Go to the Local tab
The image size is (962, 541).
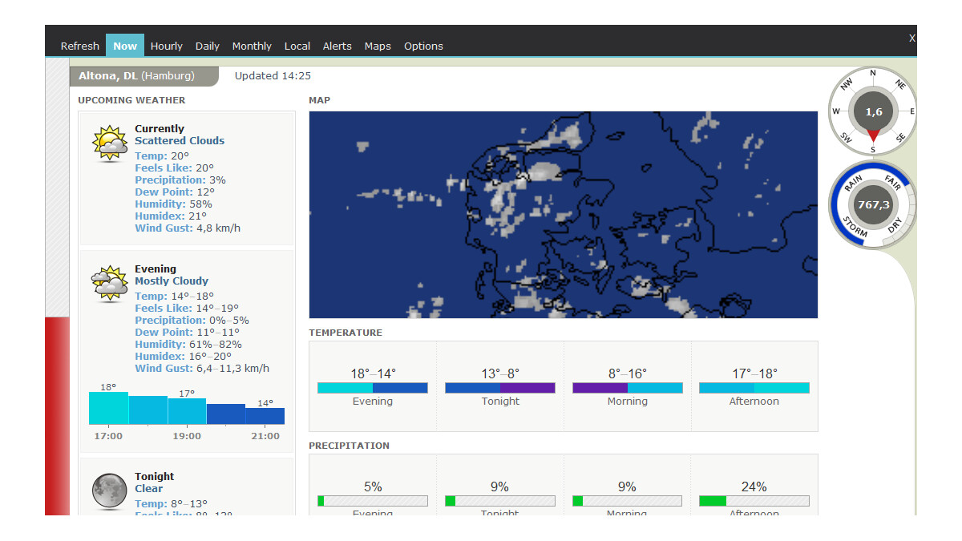pyautogui.click(x=297, y=46)
